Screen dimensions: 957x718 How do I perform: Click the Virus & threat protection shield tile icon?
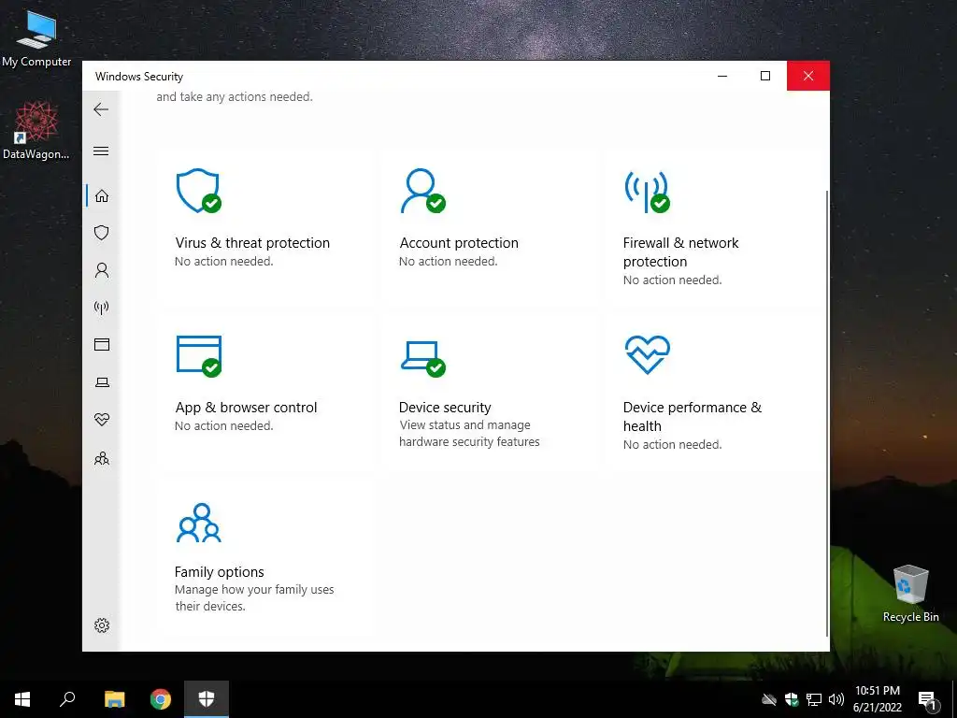pyautogui.click(x=198, y=191)
